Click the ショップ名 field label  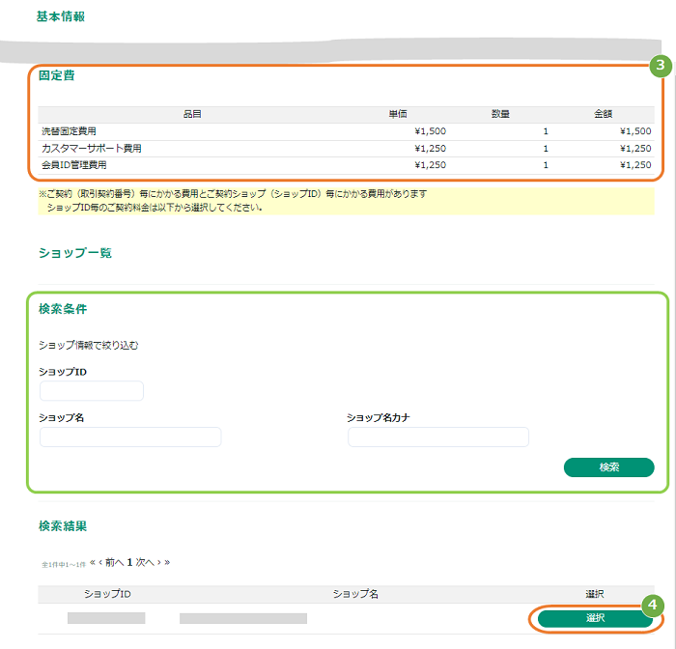[x=61, y=417]
